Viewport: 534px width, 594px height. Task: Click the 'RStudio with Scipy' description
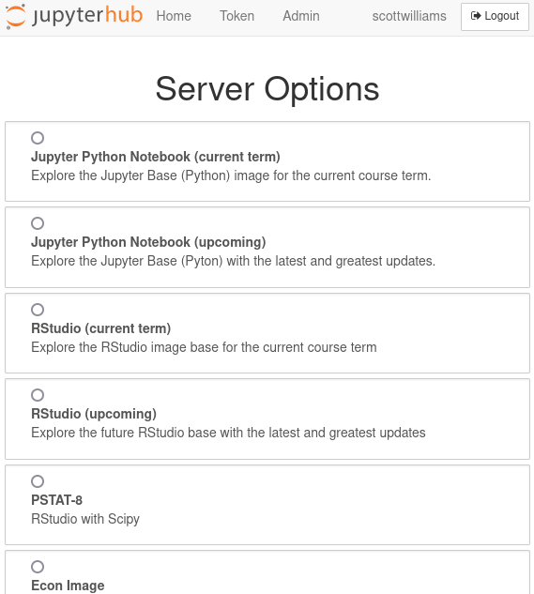(85, 519)
